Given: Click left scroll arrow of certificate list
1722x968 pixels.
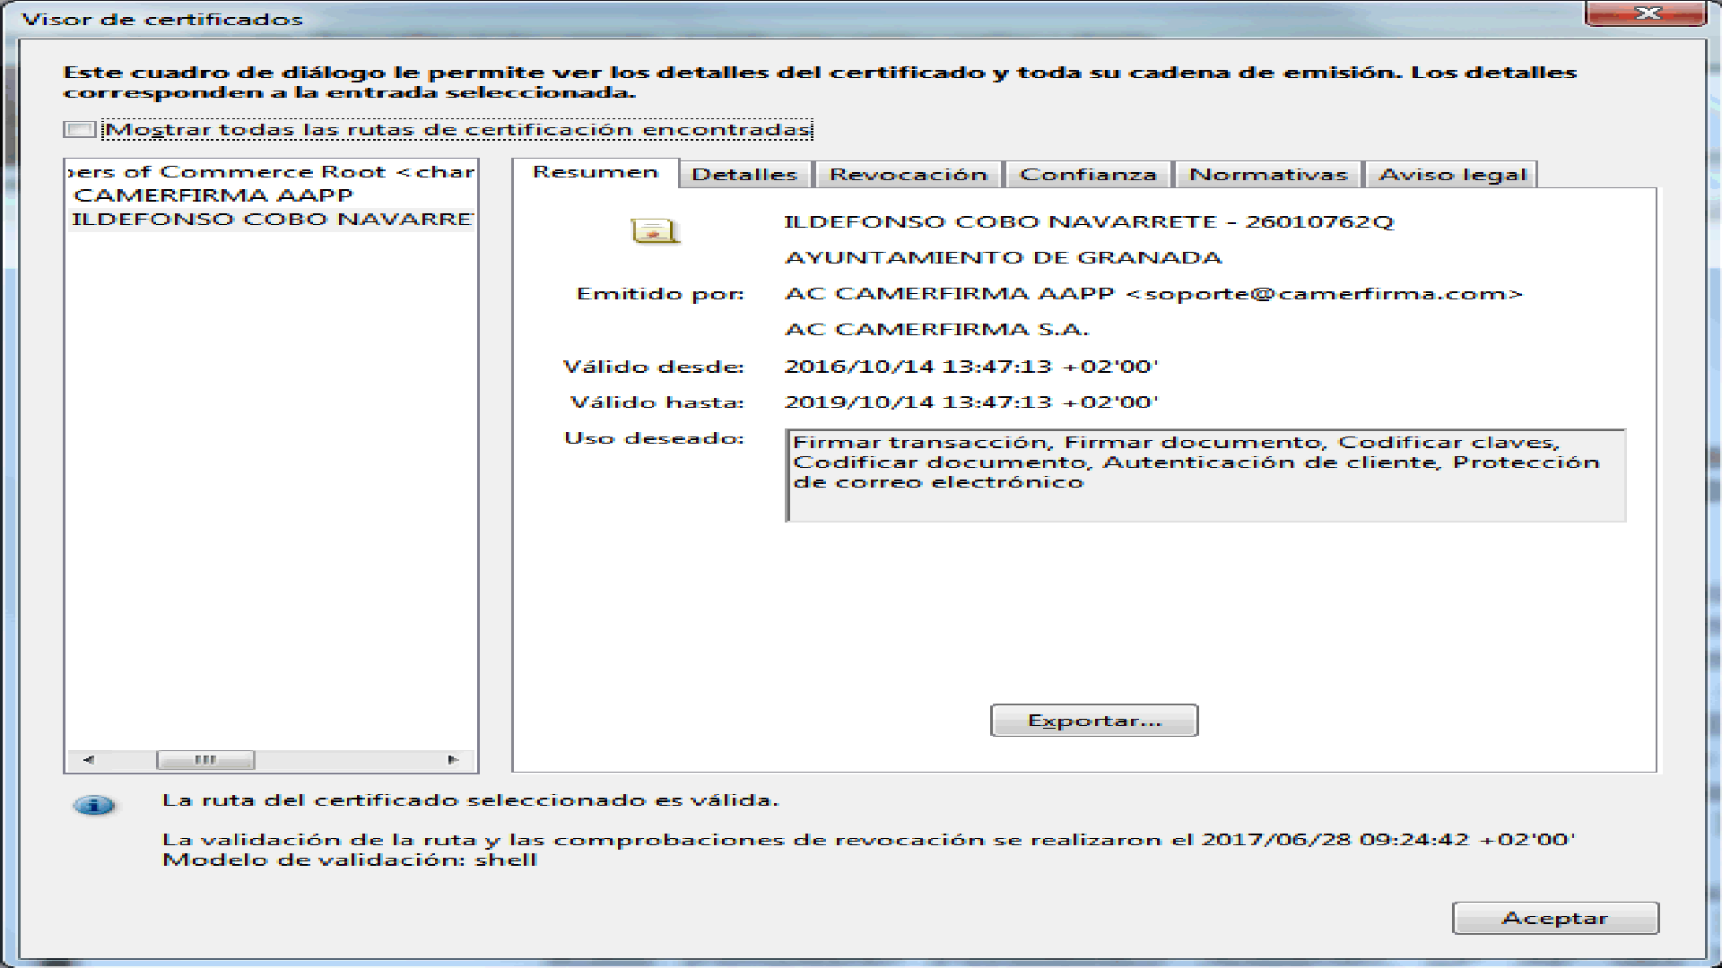Looking at the screenshot, I should point(88,760).
